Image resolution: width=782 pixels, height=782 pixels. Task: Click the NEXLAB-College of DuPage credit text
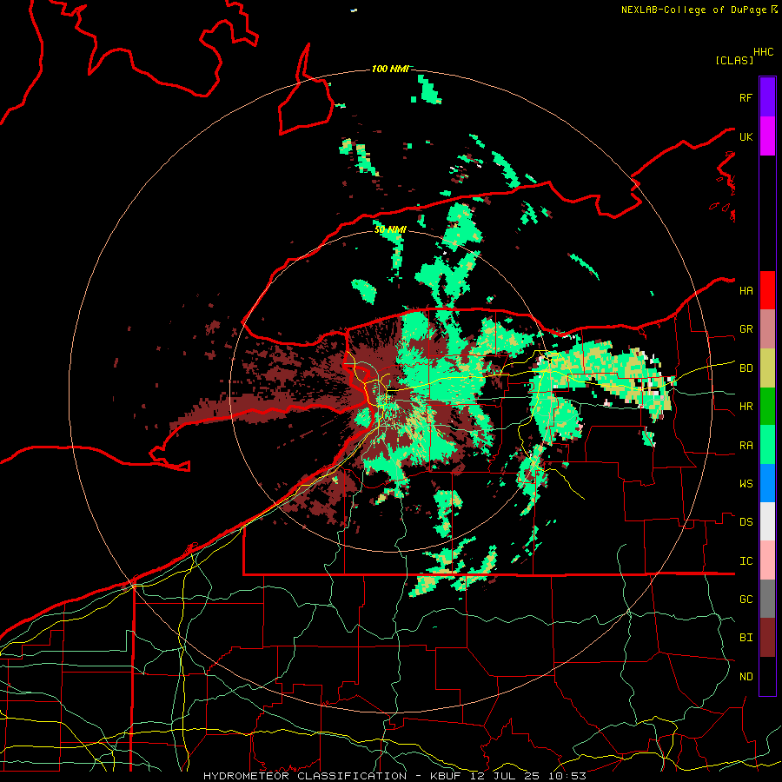693,10
